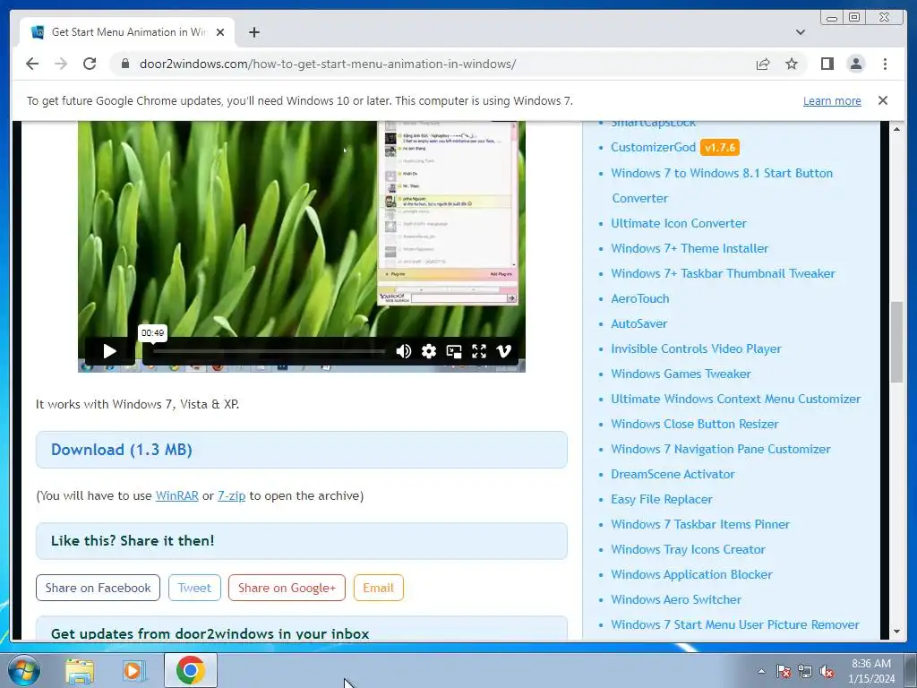Screen dimensions: 917x688
Task: Open Windows Explorer from taskbar
Action: pyautogui.click(x=80, y=671)
